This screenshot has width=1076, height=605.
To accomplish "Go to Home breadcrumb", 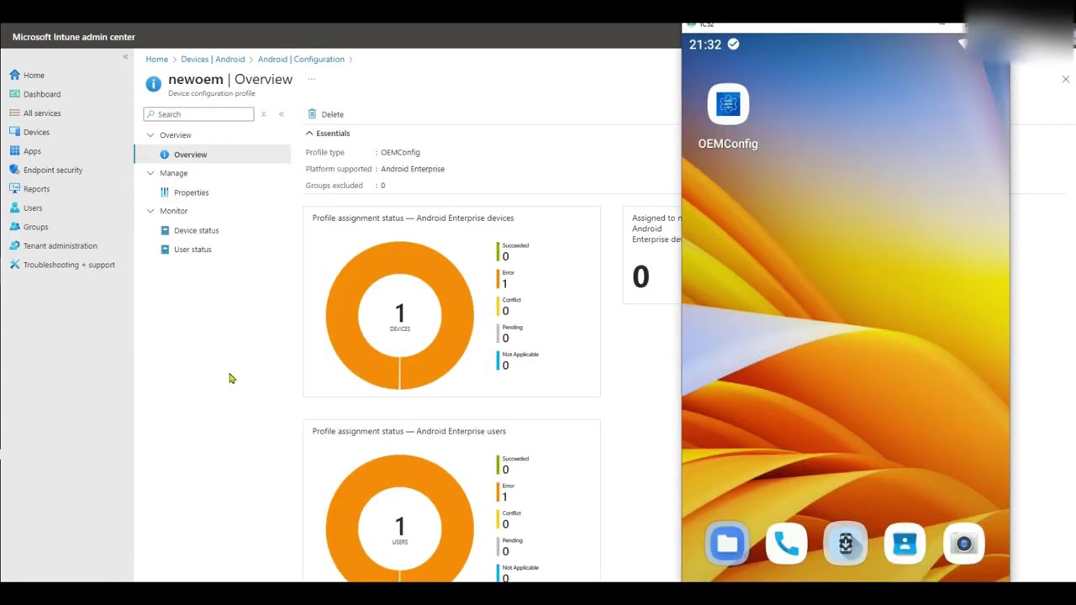I will (156, 60).
